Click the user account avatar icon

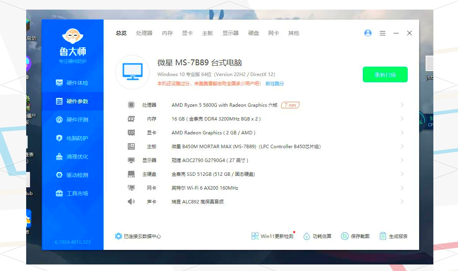tap(368, 33)
